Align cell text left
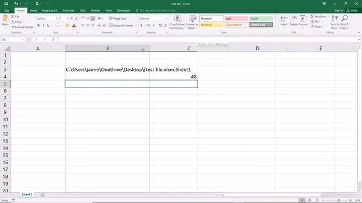This screenshot has width=362, height=203. click(83, 25)
